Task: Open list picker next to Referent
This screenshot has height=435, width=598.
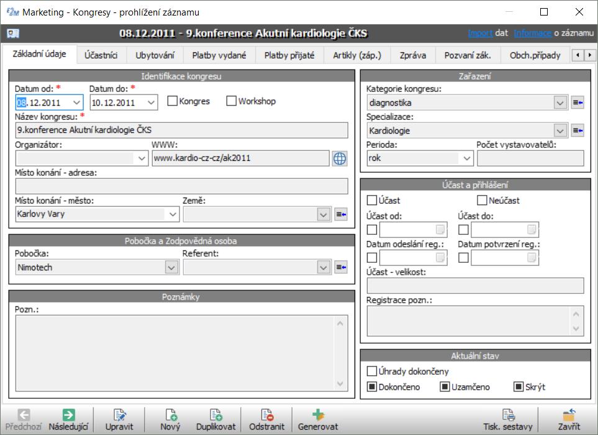Action: tap(341, 267)
